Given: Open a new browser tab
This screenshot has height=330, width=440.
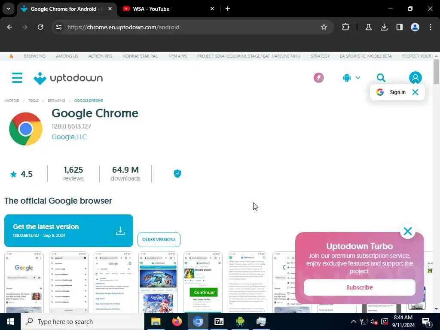Looking at the screenshot, I should click(228, 9).
